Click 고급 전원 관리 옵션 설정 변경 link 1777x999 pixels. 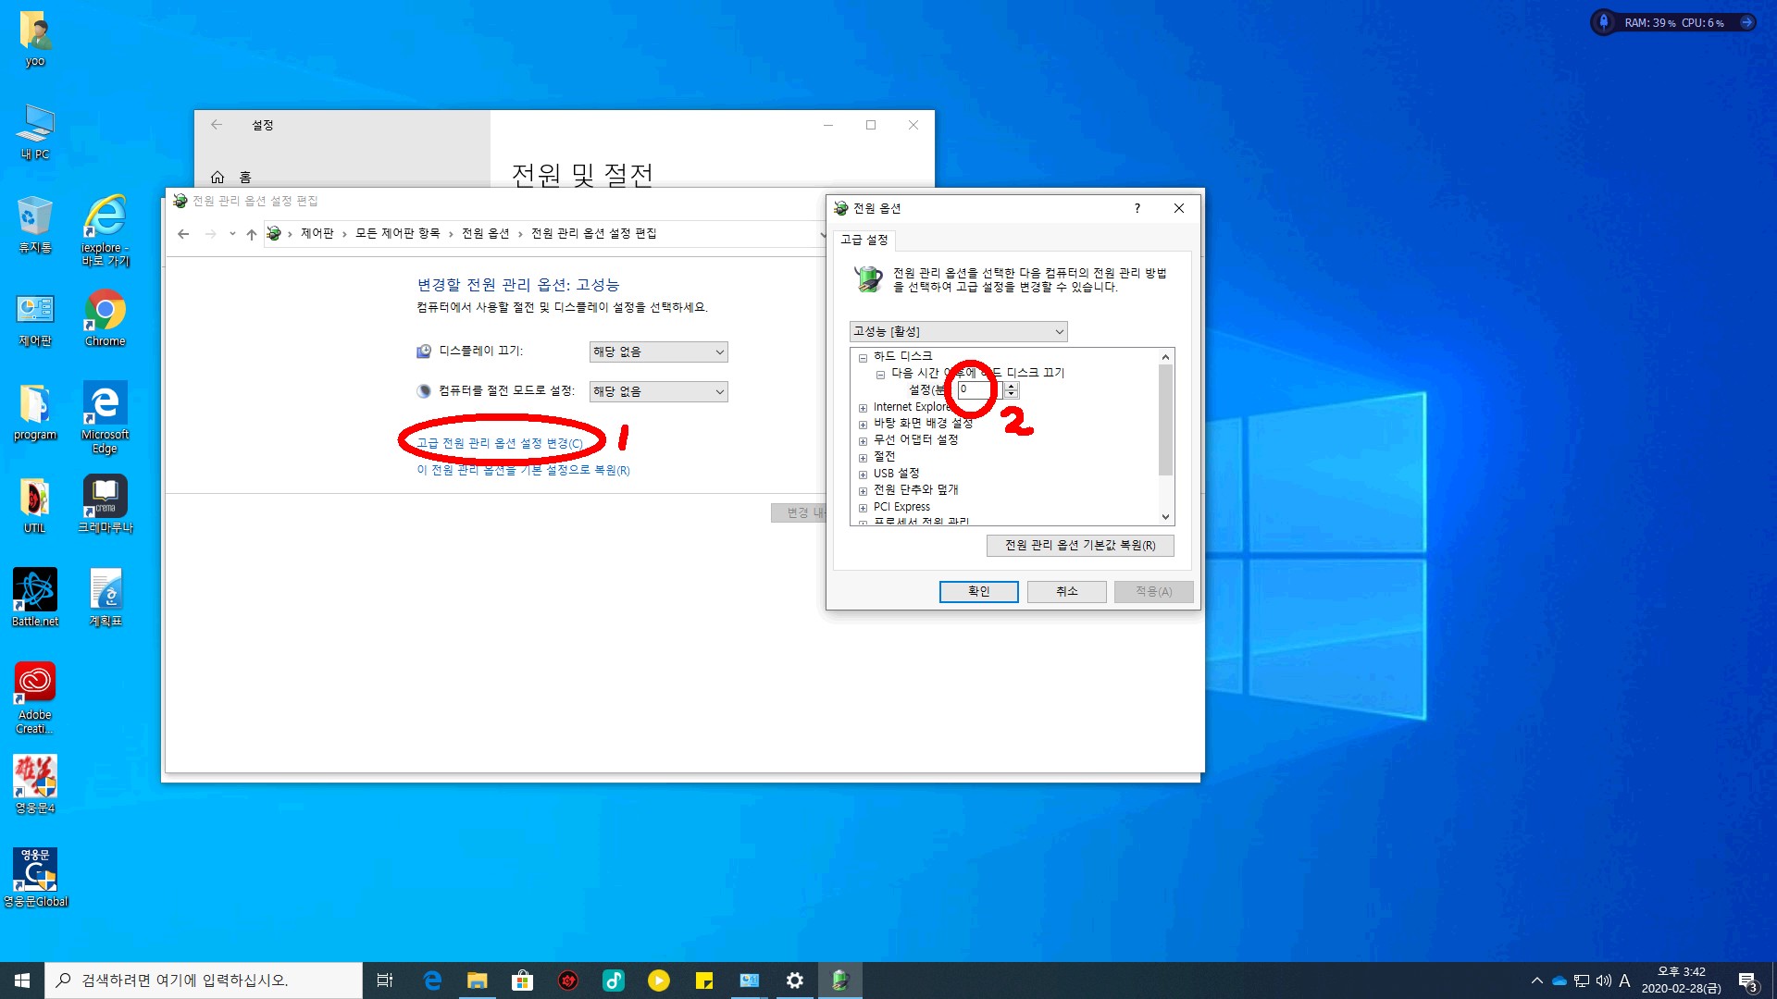[x=500, y=443]
